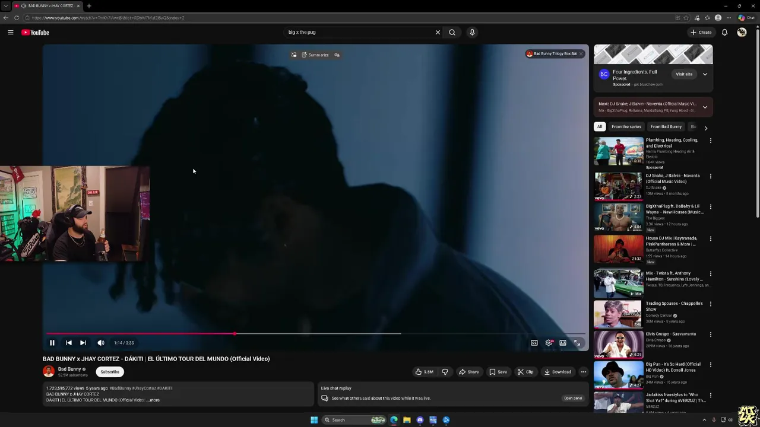Expand the description with ...more

pyautogui.click(x=153, y=400)
